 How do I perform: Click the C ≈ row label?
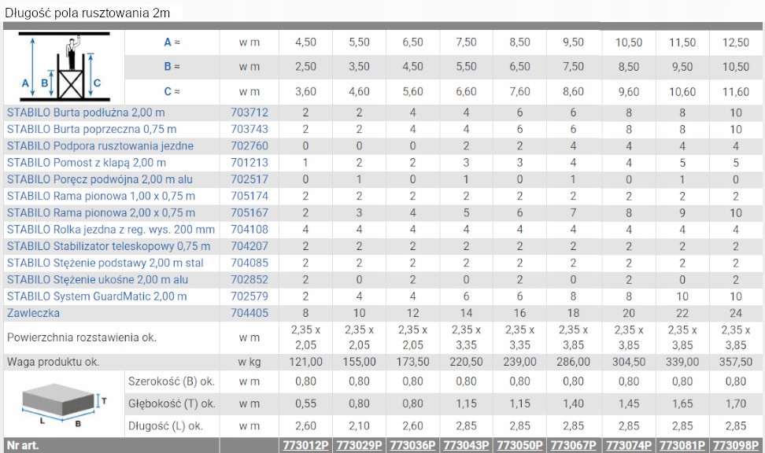tap(172, 92)
